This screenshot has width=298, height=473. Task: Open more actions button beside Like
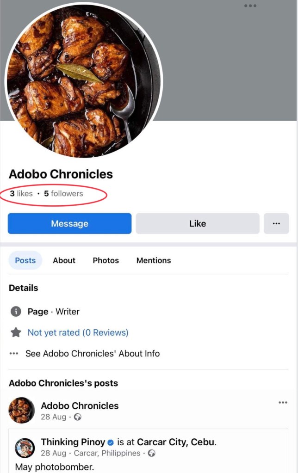(276, 223)
